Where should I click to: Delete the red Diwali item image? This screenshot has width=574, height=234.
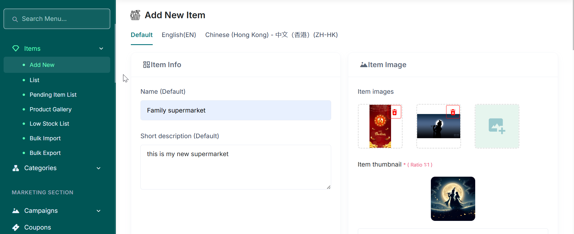tap(395, 112)
